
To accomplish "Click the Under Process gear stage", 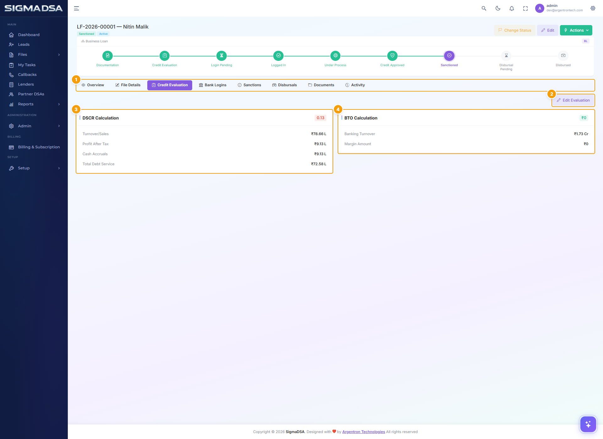I will pos(335,56).
